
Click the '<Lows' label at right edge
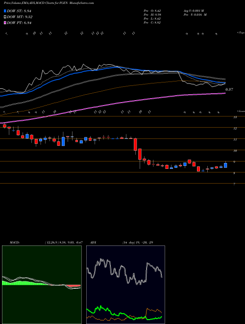click(241, 111)
